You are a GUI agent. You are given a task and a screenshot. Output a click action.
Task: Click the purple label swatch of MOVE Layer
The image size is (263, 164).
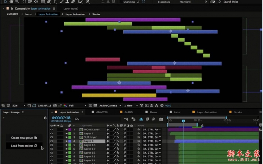pyautogui.click(x=70, y=129)
